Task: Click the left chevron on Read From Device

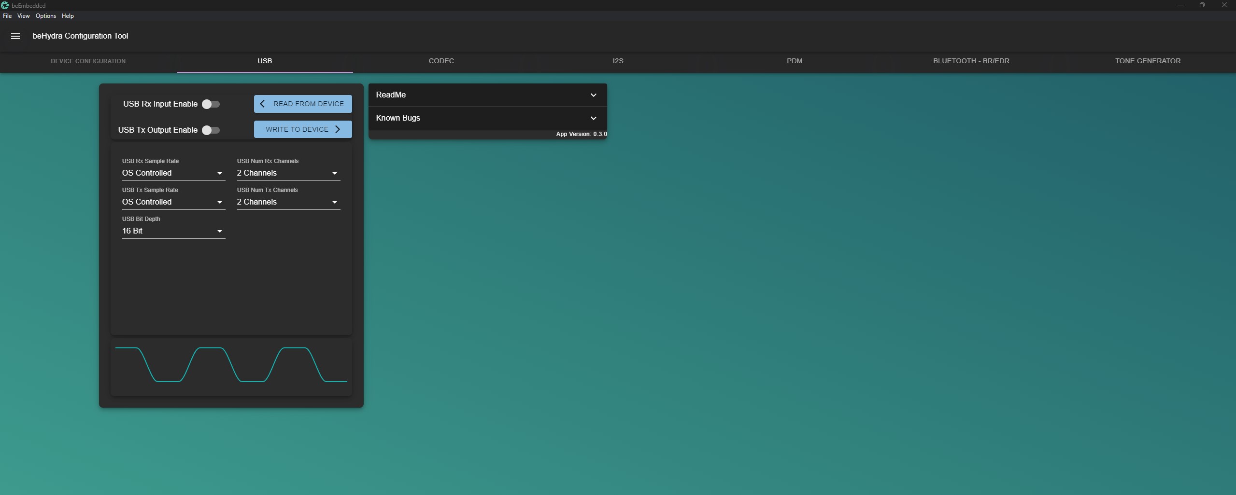Action: point(262,104)
